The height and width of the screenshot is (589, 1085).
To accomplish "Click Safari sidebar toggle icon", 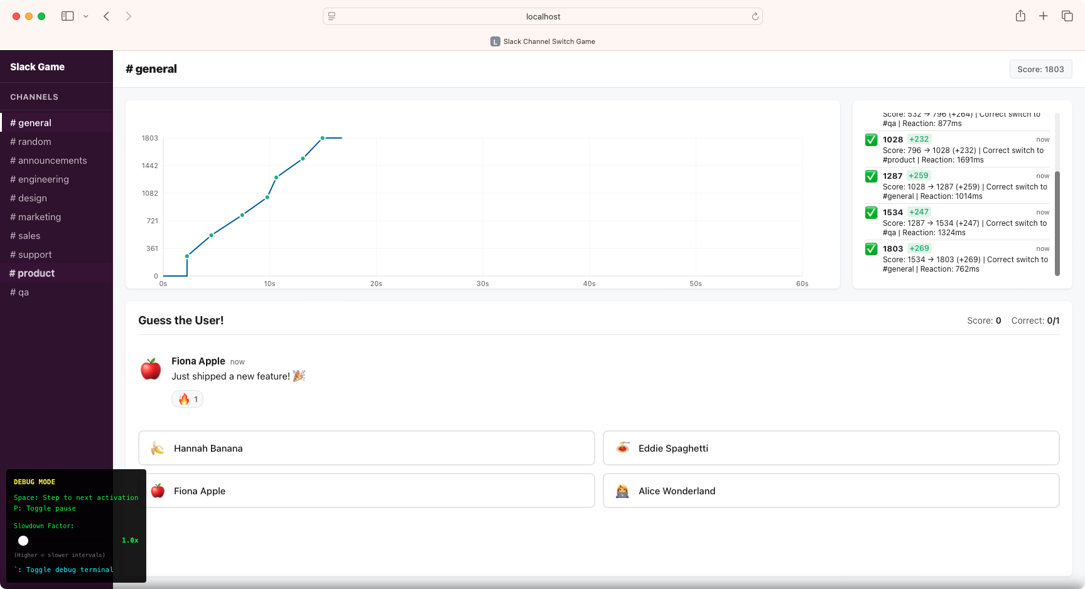I will [x=67, y=16].
